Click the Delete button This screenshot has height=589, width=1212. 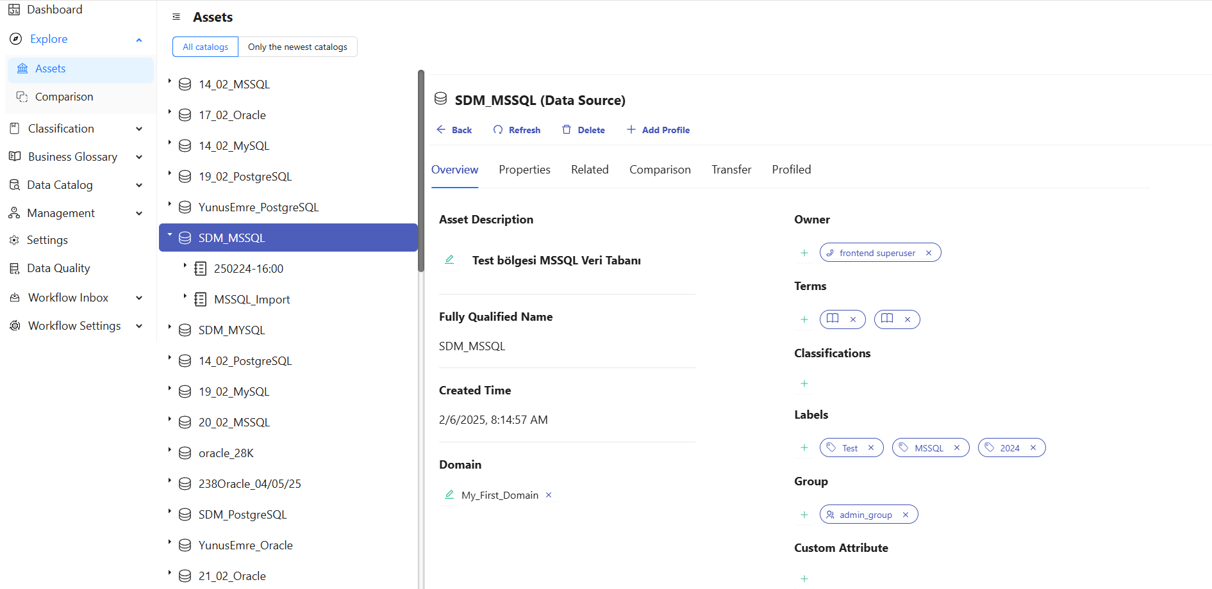point(583,130)
